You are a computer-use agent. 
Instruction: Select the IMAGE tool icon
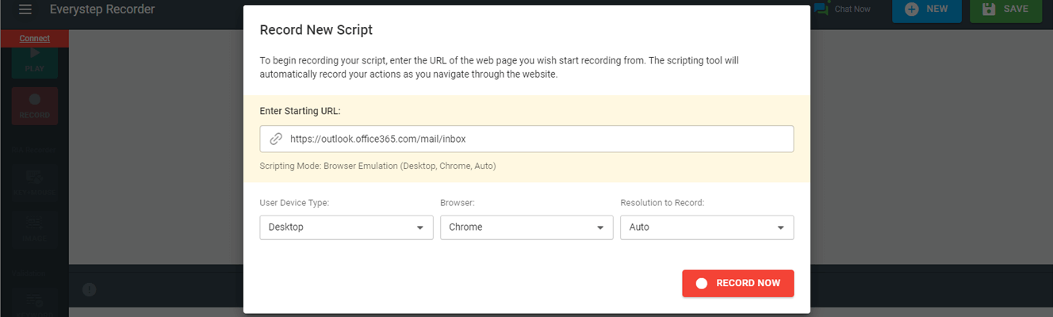tap(35, 223)
